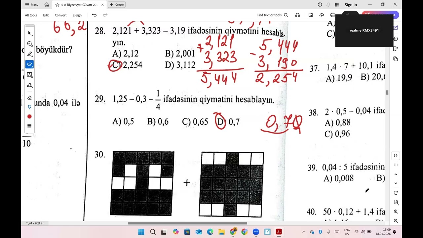Image resolution: width=423 pixels, height=238 pixels.
Task: Click the Sign in link
Action: tap(351, 5)
